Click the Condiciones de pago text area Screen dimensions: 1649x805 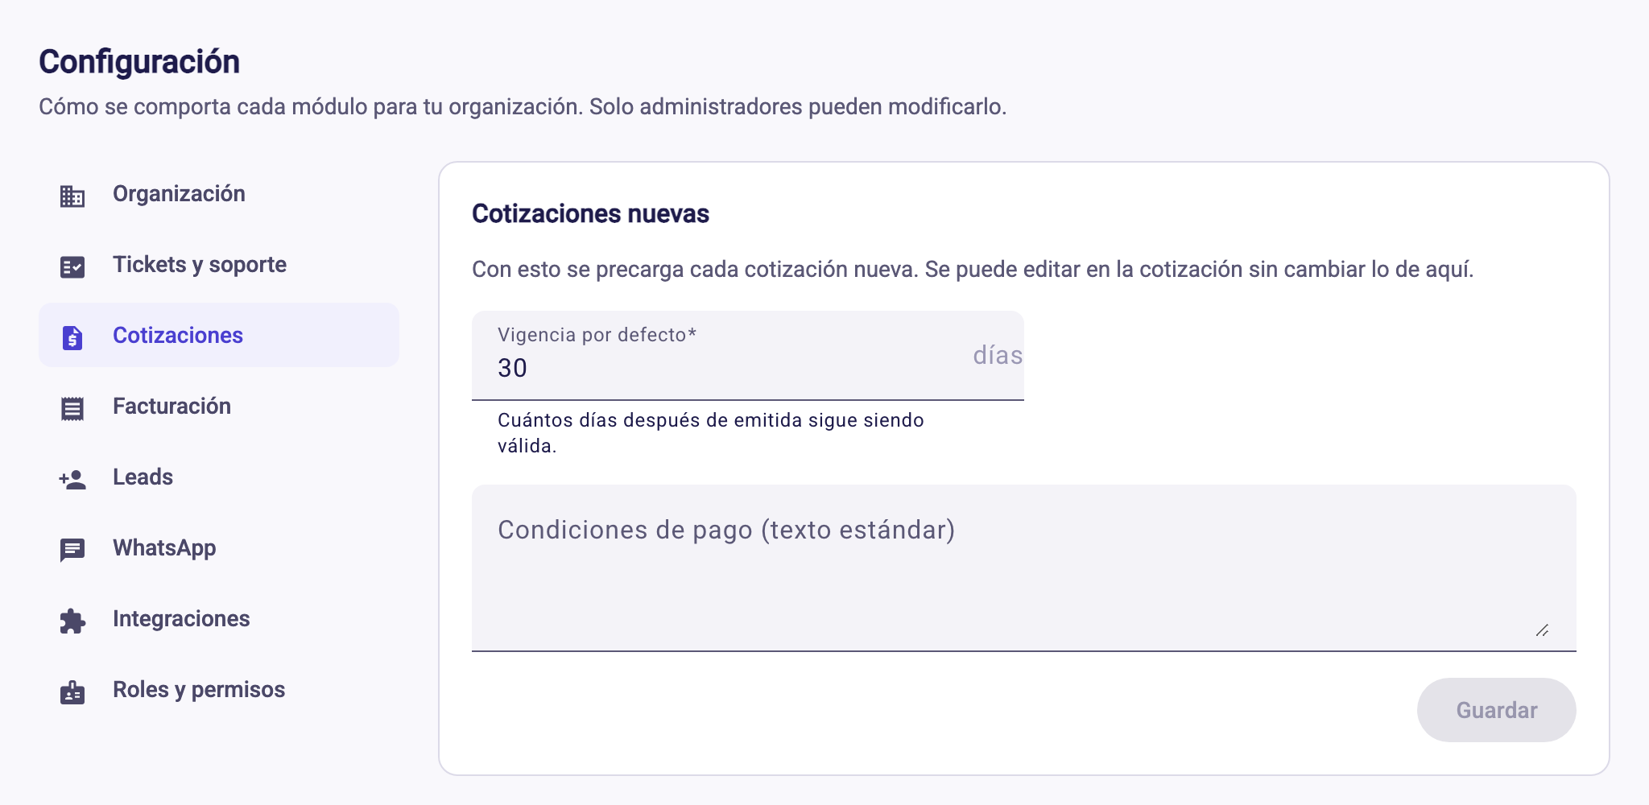pos(1024,568)
